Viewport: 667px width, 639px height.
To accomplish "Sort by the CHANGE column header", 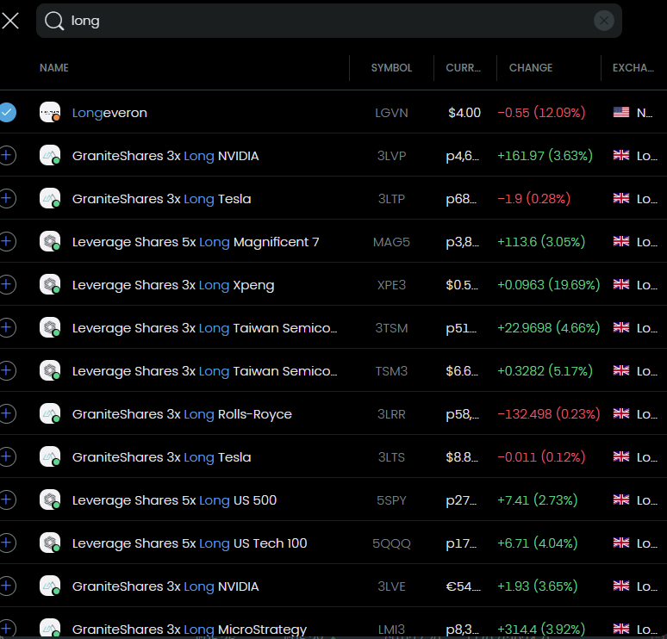I will click(531, 68).
